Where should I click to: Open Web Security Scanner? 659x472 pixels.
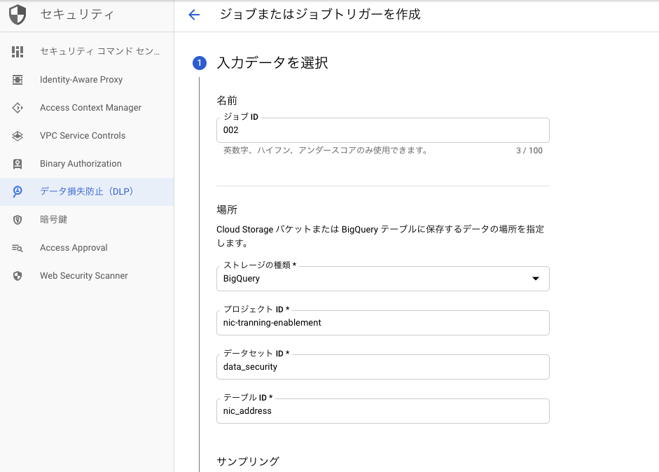coord(87,276)
